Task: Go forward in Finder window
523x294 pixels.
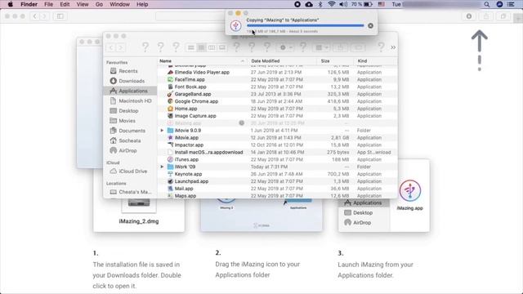Action: (121, 47)
